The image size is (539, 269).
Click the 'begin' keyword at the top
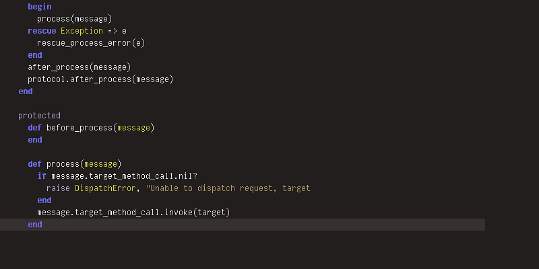[x=40, y=7]
